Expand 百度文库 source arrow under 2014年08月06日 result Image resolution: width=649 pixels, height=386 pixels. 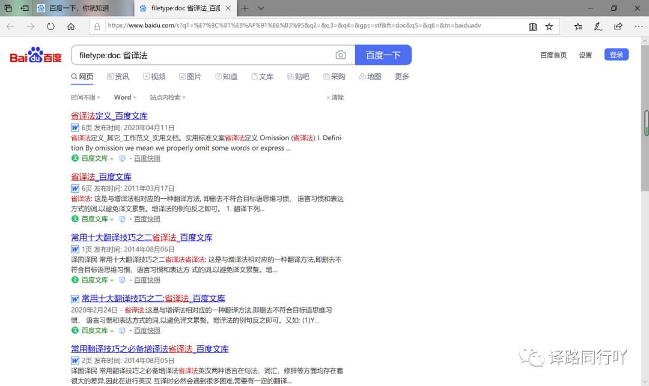coord(112,280)
